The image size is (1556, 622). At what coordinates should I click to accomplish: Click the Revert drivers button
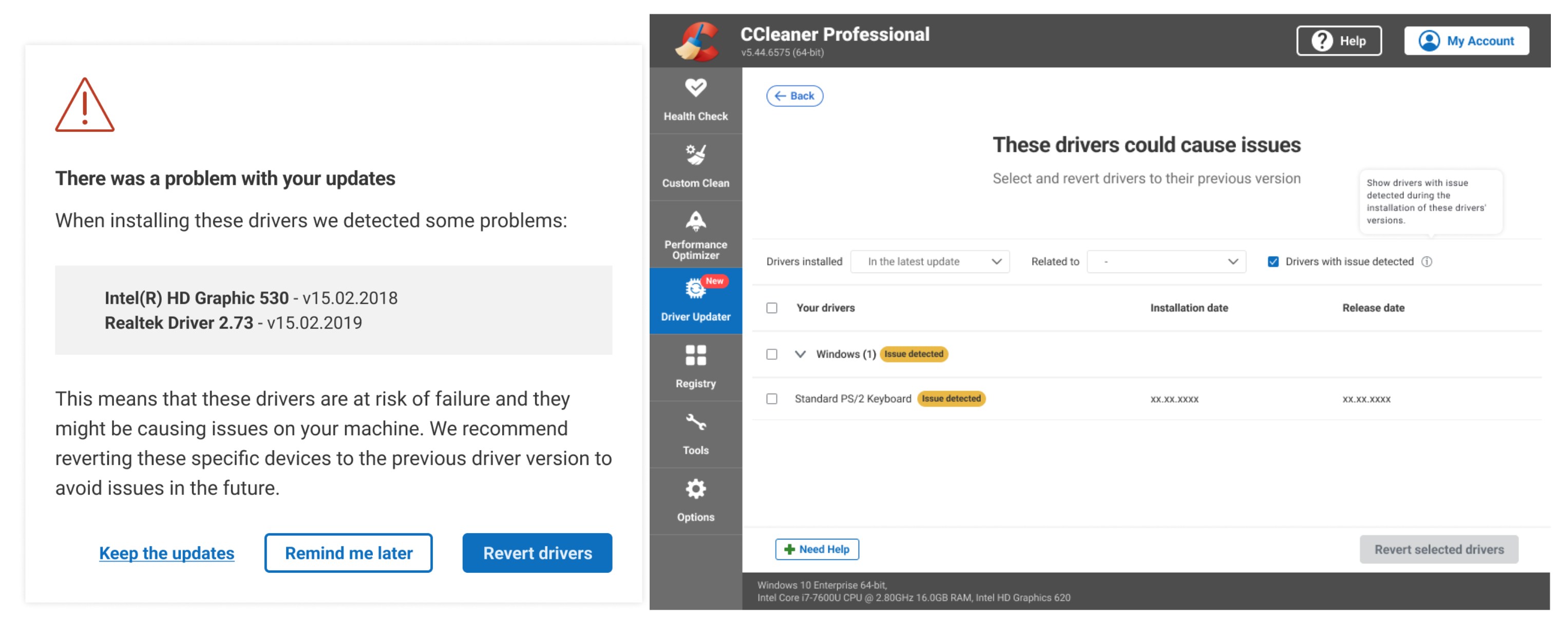pos(537,553)
